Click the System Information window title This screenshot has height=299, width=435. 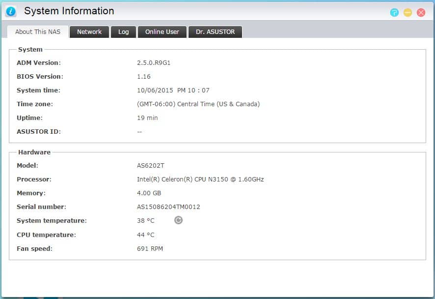pyautogui.click(x=69, y=11)
